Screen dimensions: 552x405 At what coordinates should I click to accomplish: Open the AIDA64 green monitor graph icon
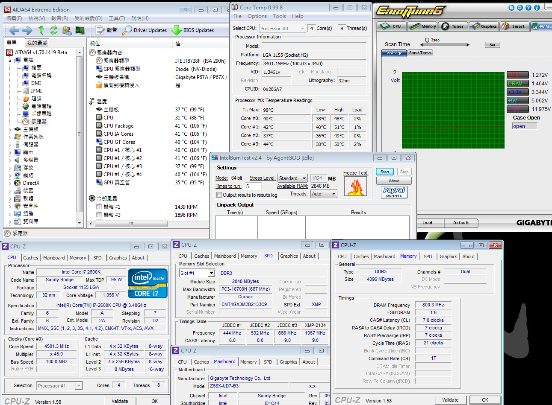[80, 30]
